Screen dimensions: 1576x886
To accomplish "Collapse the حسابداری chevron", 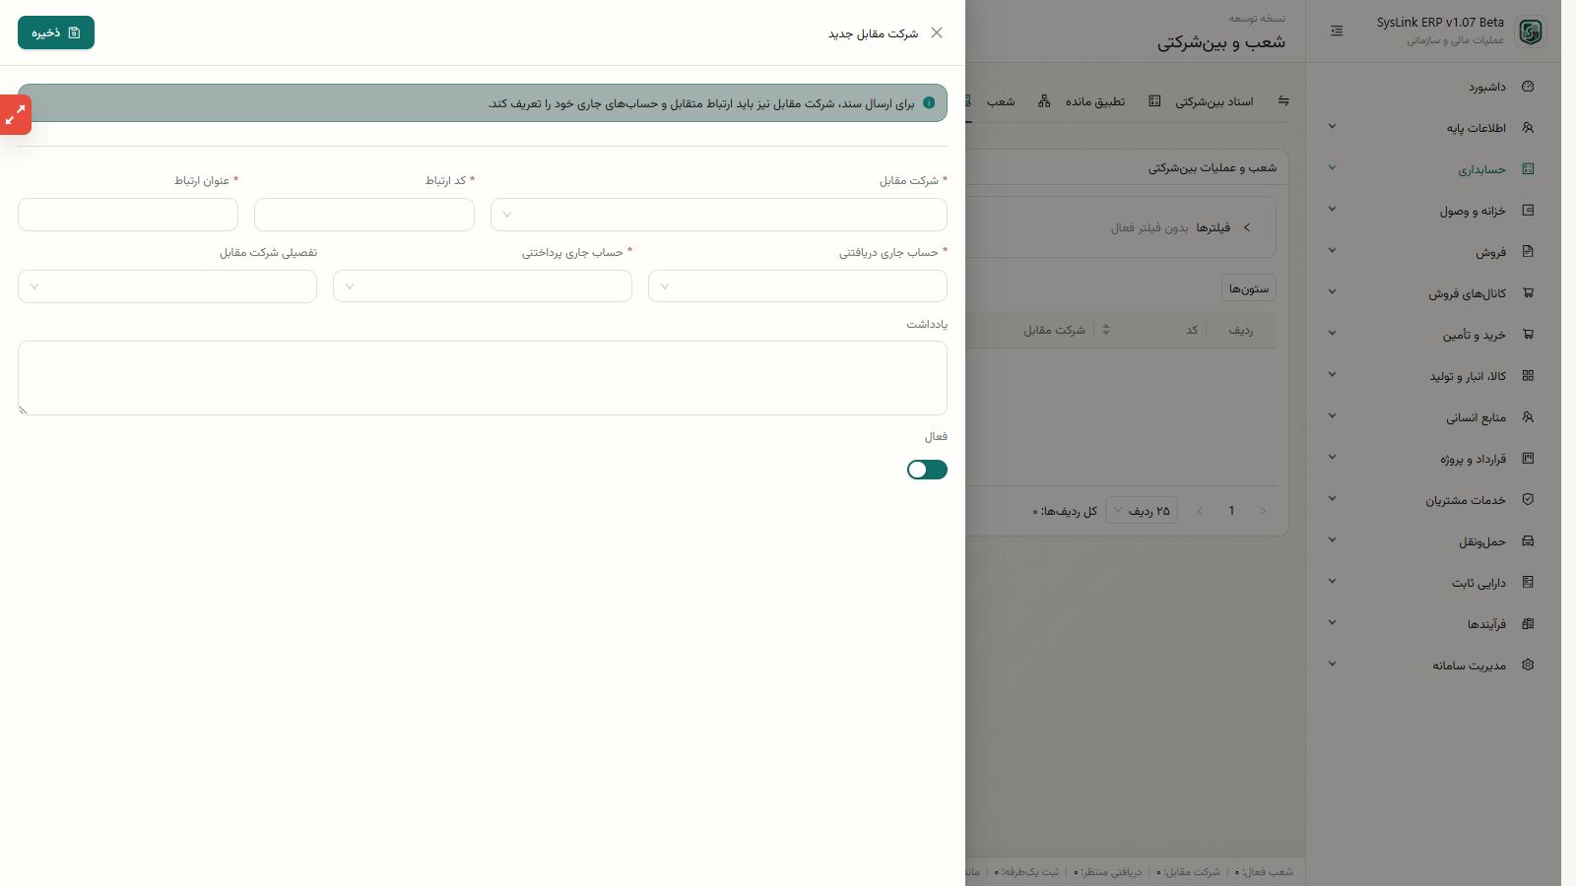I will click(1332, 167).
